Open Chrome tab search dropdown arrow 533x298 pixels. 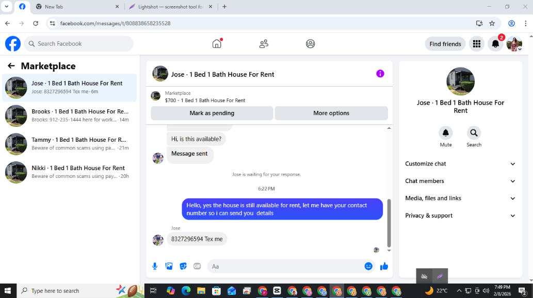pyautogui.click(x=7, y=7)
